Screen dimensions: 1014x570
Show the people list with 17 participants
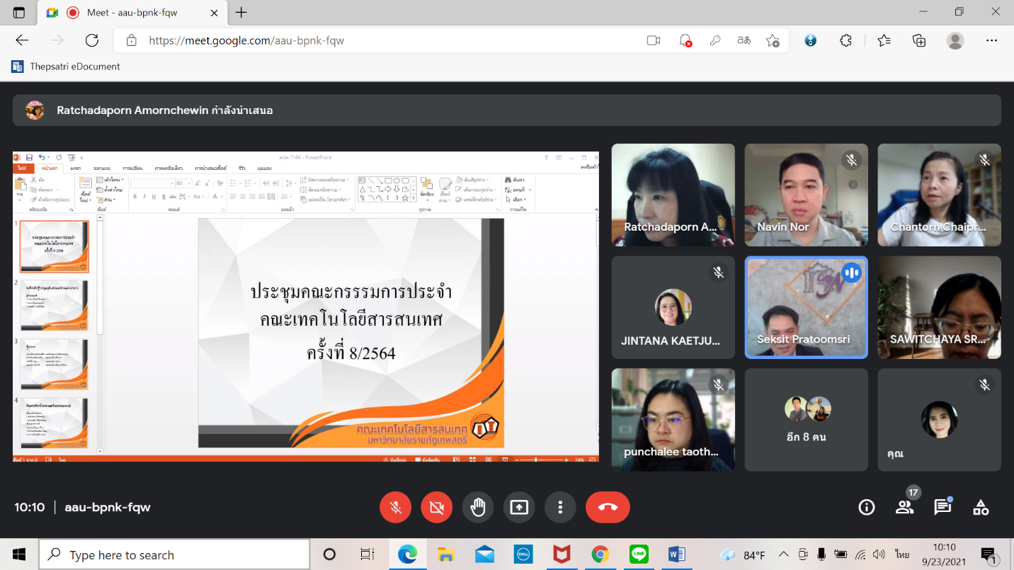click(904, 507)
